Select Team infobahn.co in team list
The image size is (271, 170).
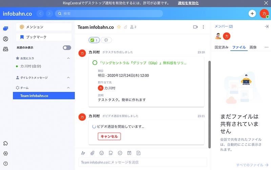(x=44, y=96)
